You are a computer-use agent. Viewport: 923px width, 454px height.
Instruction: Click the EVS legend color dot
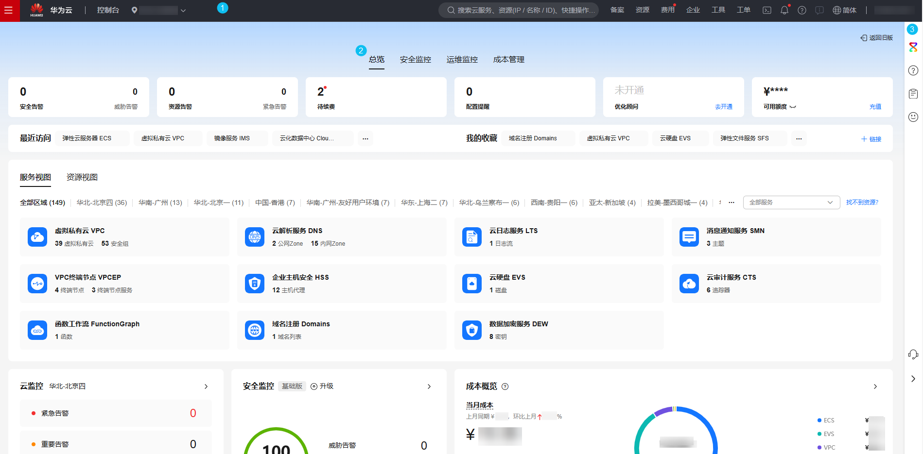819,434
